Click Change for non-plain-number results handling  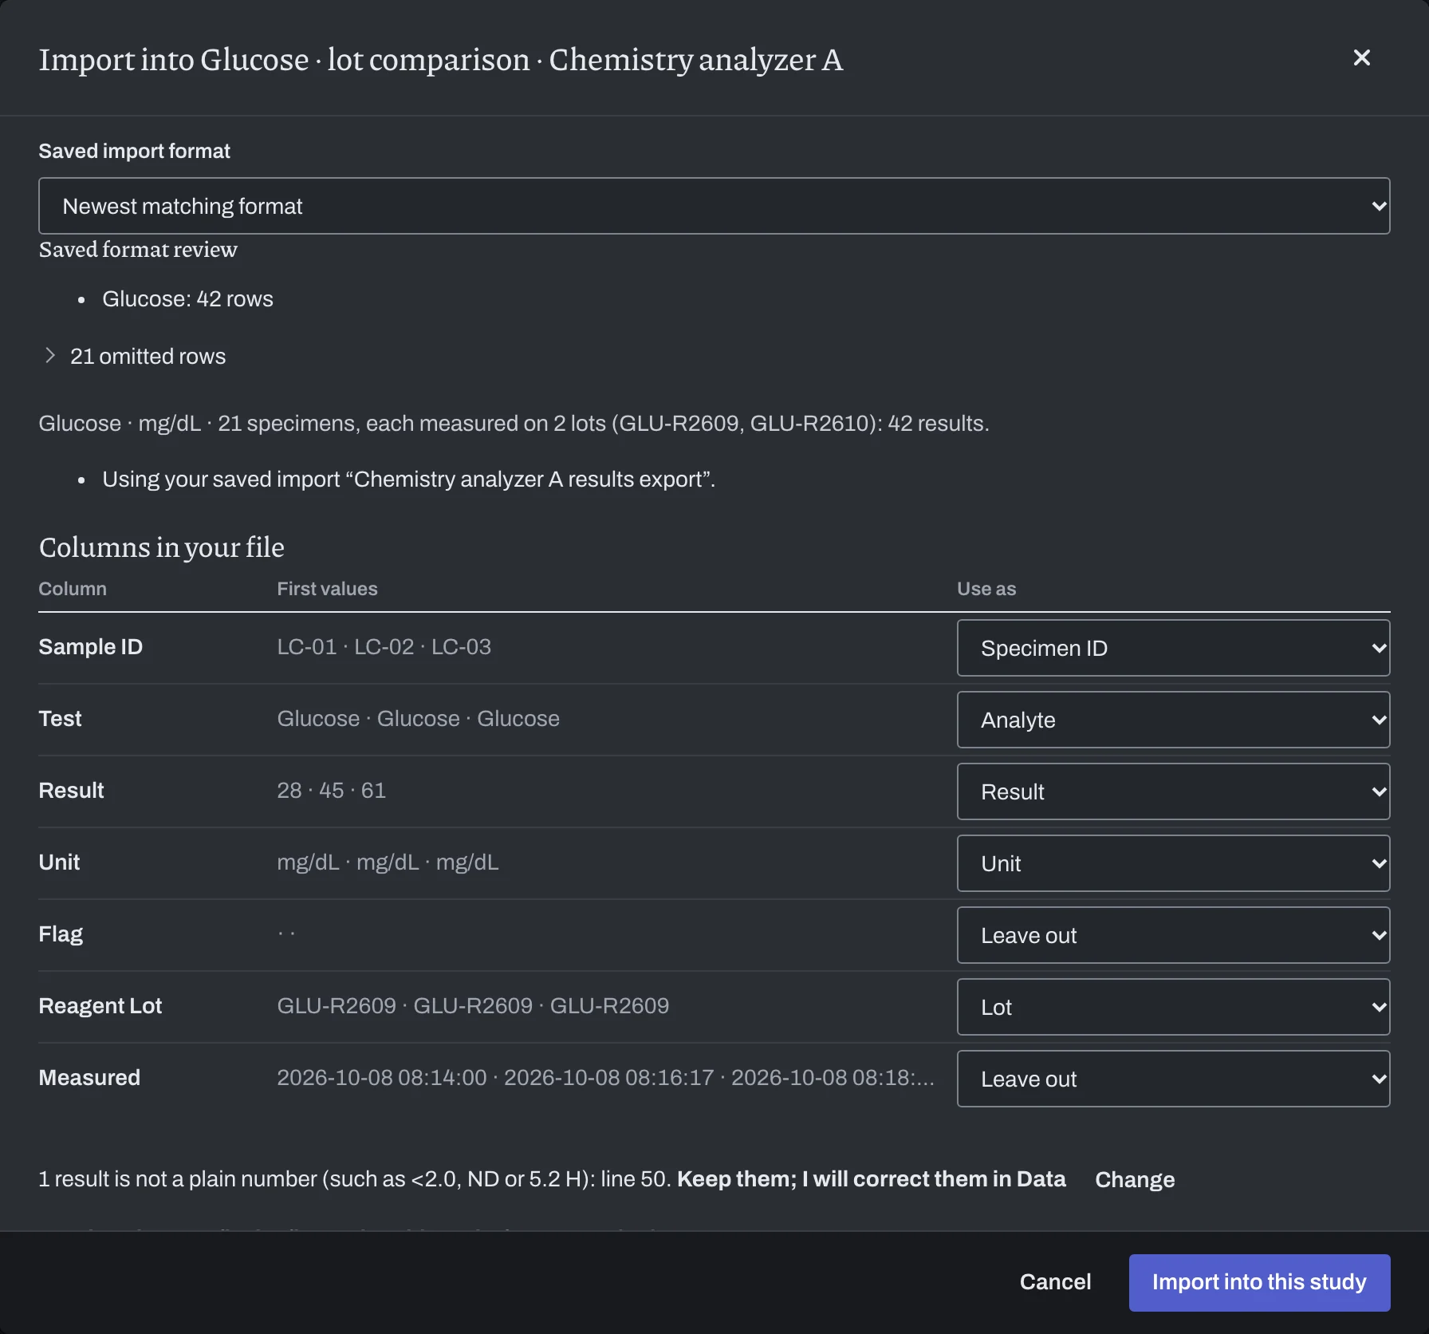click(x=1135, y=1179)
